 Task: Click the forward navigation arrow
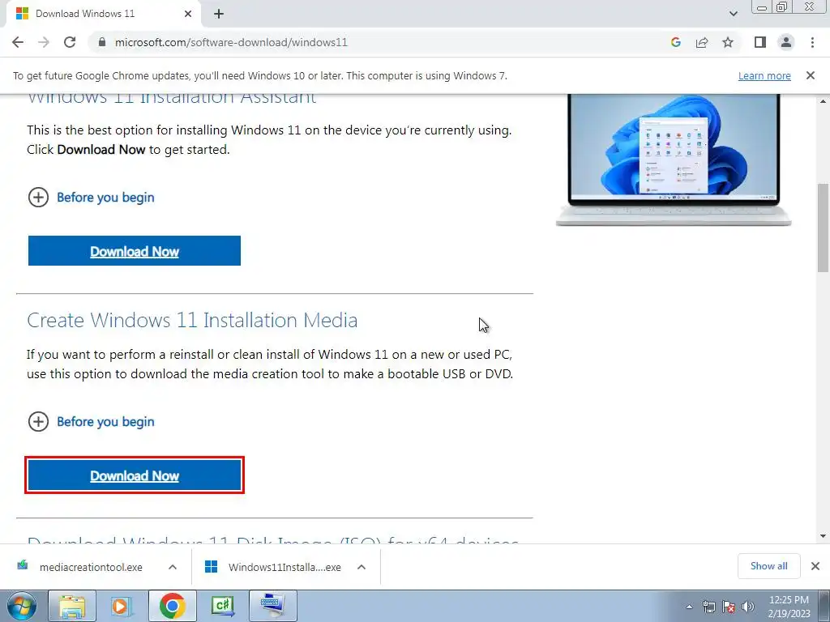[44, 42]
